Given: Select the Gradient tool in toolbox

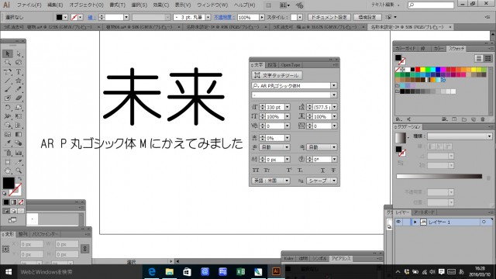Looking at the screenshot, I should 19,134.
